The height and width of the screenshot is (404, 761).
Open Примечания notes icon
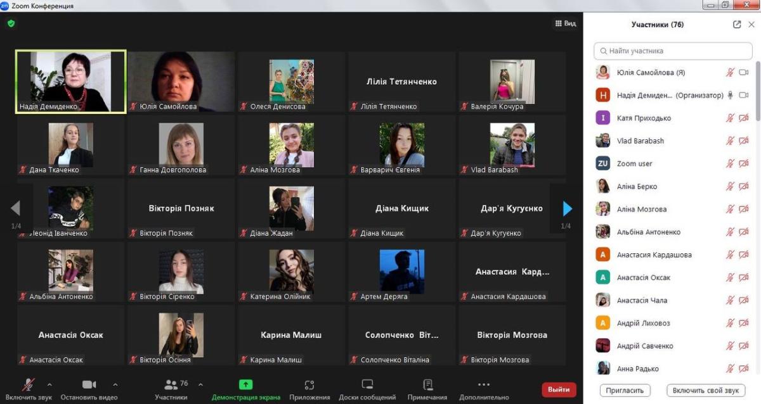pyautogui.click(x=427, y=385)
